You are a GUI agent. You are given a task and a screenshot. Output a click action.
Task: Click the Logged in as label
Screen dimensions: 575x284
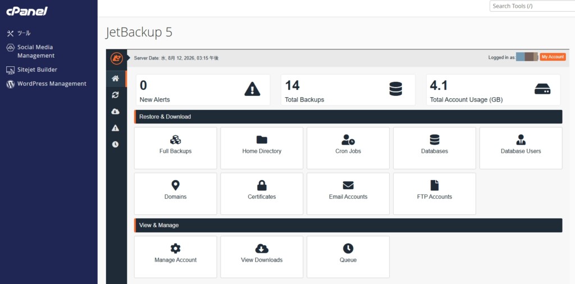[501, 58]
